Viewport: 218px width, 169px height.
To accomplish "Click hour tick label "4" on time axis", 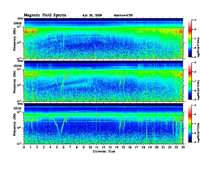I will coord(50,147).
